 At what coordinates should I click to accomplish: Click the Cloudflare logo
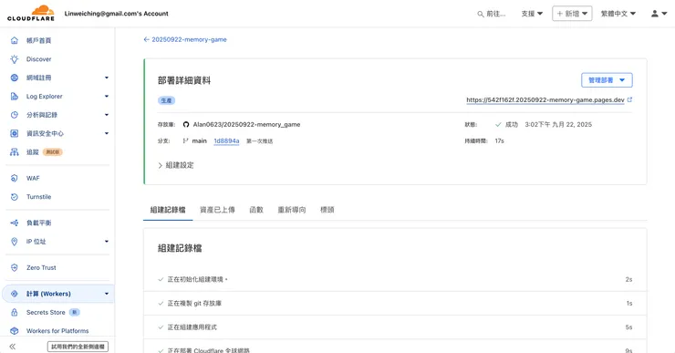(x=31, y=13)
